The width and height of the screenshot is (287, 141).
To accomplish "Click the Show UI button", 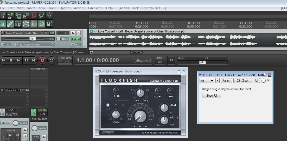I will tap(212, 96).
